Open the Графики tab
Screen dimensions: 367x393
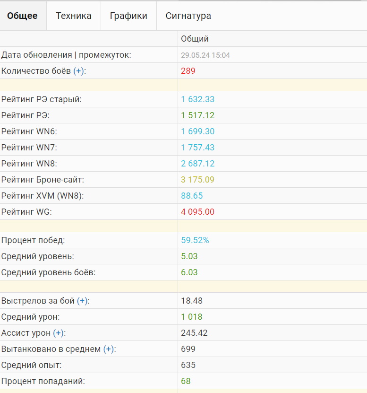(x=128, y=16)
